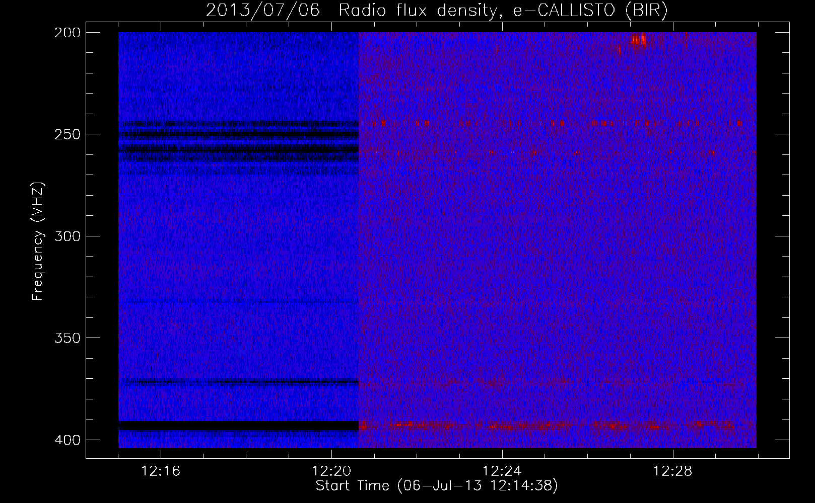The width and height of the screenshot is (815, 503).
Task: Click the 250 frequency tick label
Action: (x=67, y=134)
